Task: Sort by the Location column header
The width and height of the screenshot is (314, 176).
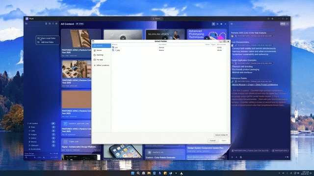Action: (x=162, y=44)
